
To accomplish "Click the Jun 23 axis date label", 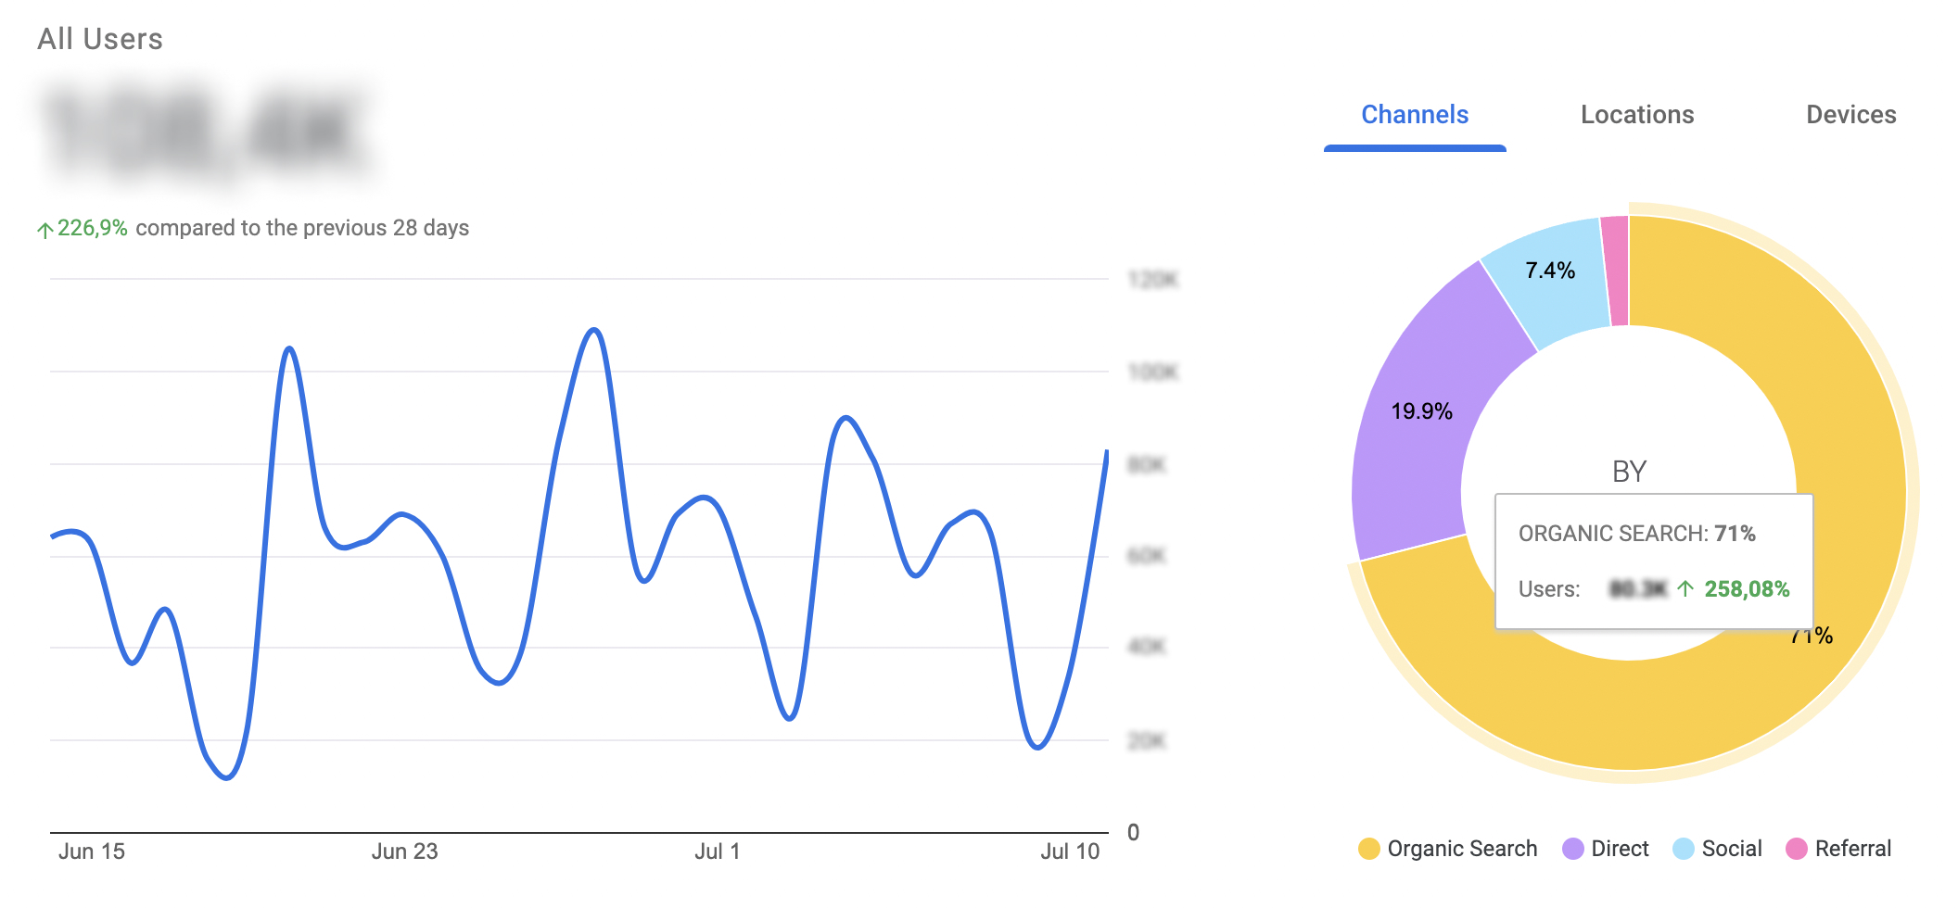I will [404, 851].
